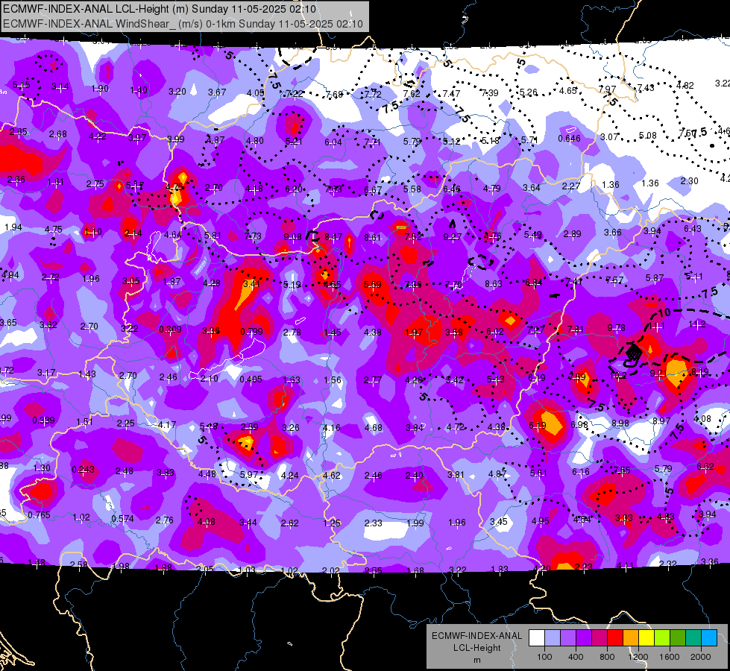Click the wind shear value 8.63
730x671 pixels.
(x=494, y=283)
